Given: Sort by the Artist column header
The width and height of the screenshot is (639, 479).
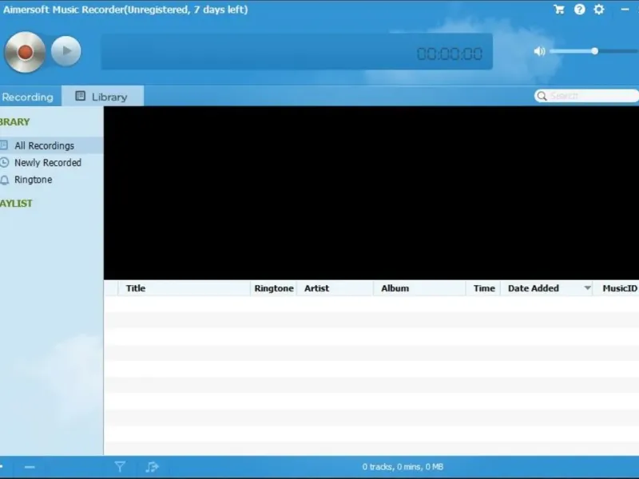Looking at the screenshot, I should [335, 288].
